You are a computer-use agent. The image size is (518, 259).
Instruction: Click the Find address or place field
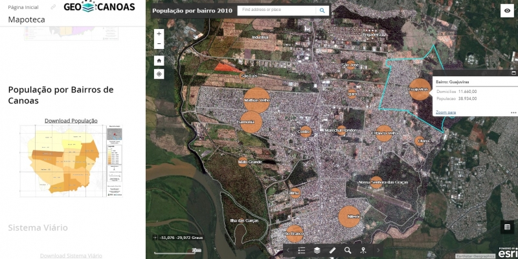click(x=277, y=11)
